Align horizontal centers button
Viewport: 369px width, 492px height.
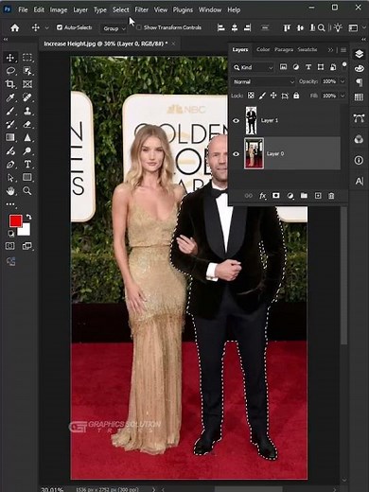coord(235,27)
